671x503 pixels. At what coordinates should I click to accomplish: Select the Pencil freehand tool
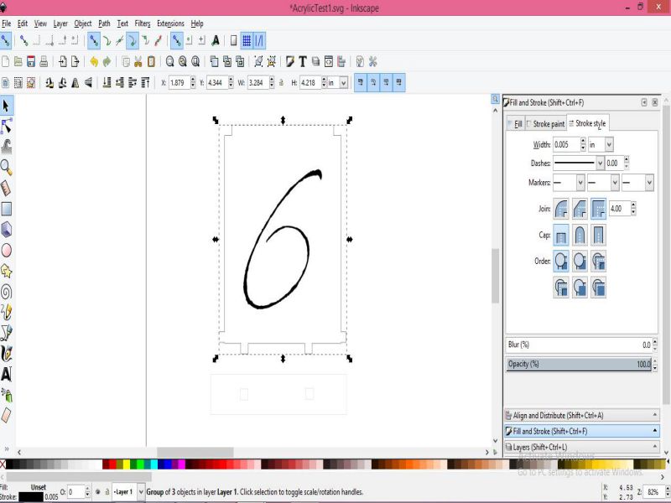pos(6,312)
